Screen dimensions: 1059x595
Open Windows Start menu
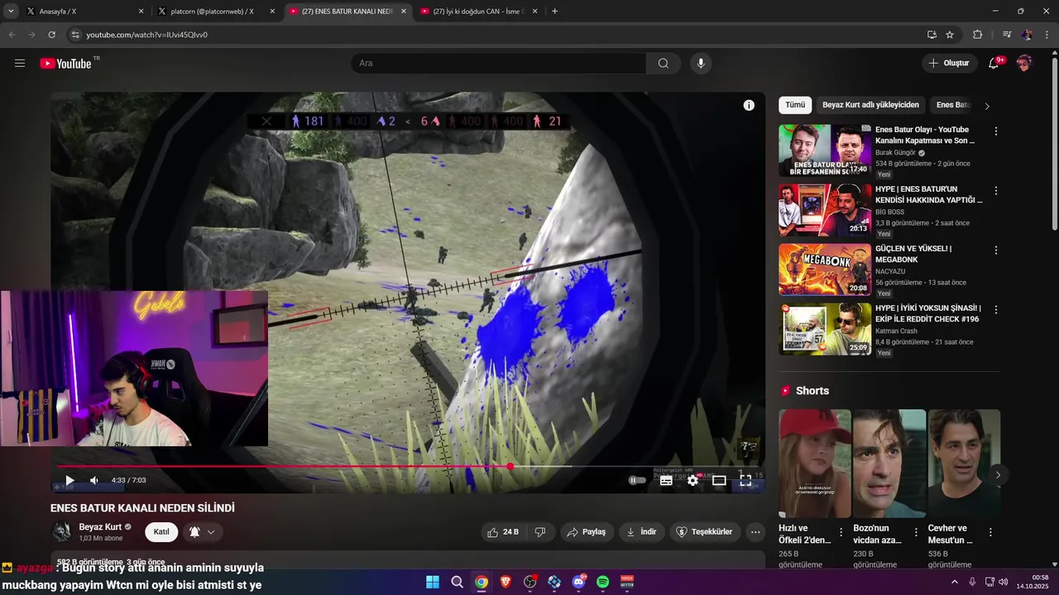pos(433,582)
